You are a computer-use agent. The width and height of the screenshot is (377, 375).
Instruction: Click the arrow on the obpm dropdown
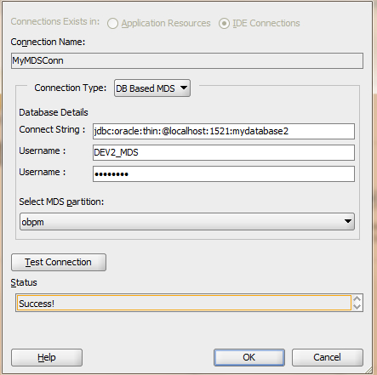tap(348, 221)
